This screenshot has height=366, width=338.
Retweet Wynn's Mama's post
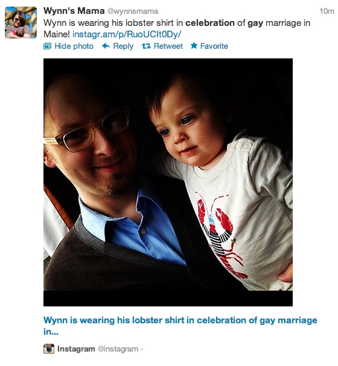(x=162, y=46)
